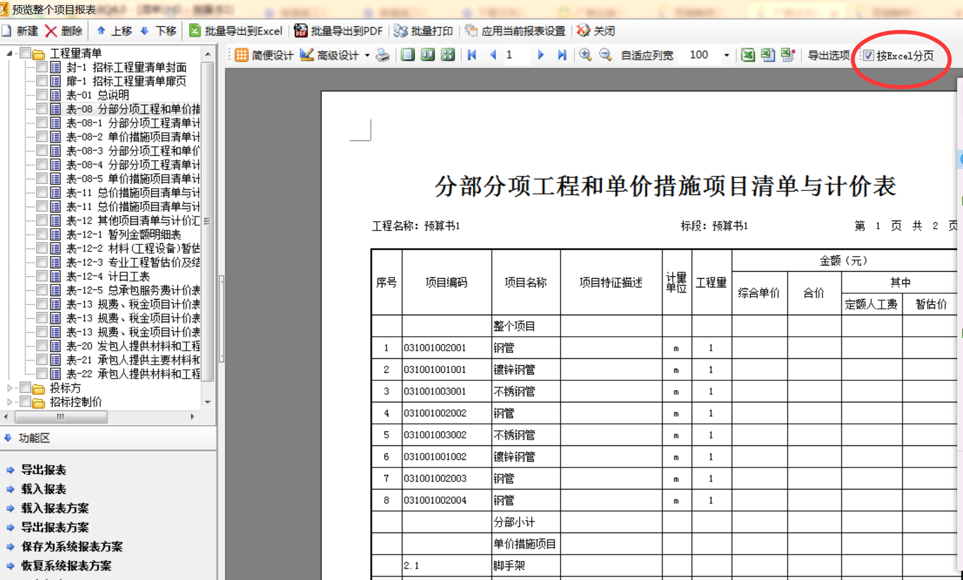Screen dimensions: 963x580
Task: Select 表-22 承包人提供材料 report
Action: [133, 374]
